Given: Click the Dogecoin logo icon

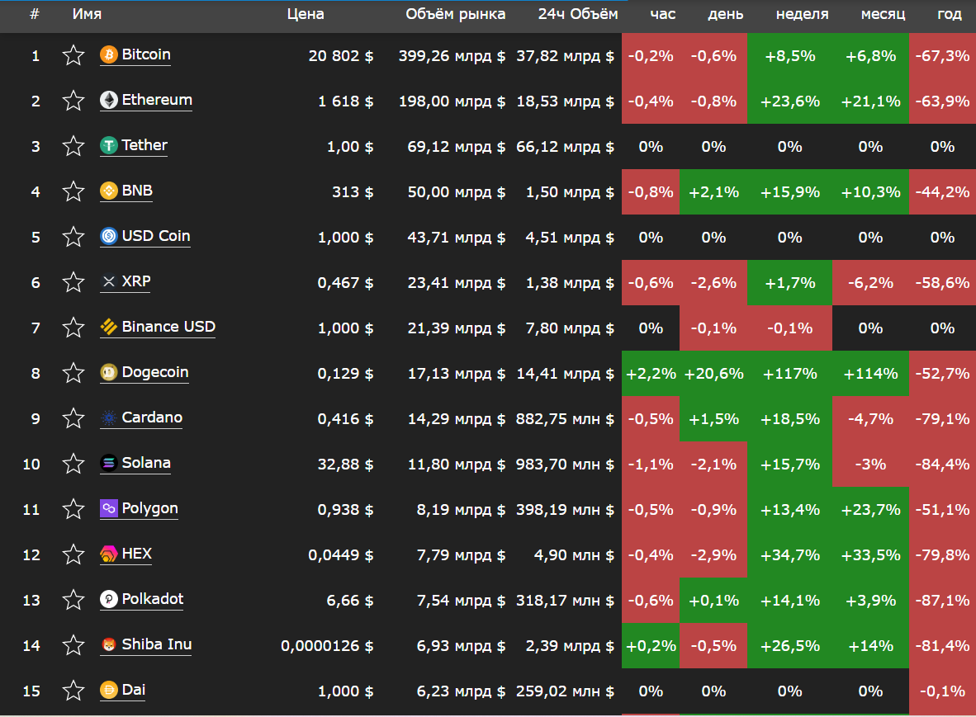Looking at the screenshot, I should (x=109, y=372).
